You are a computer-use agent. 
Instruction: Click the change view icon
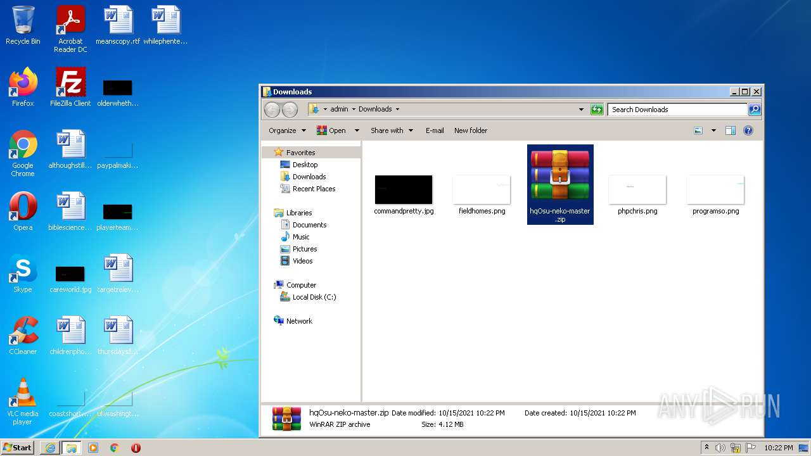point(698,130)
